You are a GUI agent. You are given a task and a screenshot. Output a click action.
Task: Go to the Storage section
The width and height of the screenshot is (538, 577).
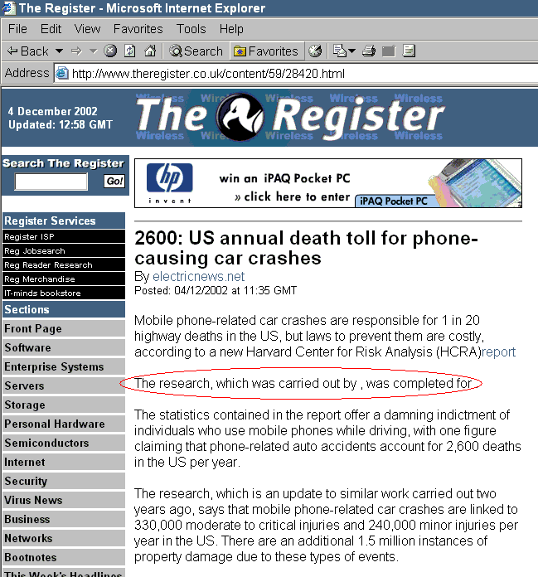(x=64, y=405)
